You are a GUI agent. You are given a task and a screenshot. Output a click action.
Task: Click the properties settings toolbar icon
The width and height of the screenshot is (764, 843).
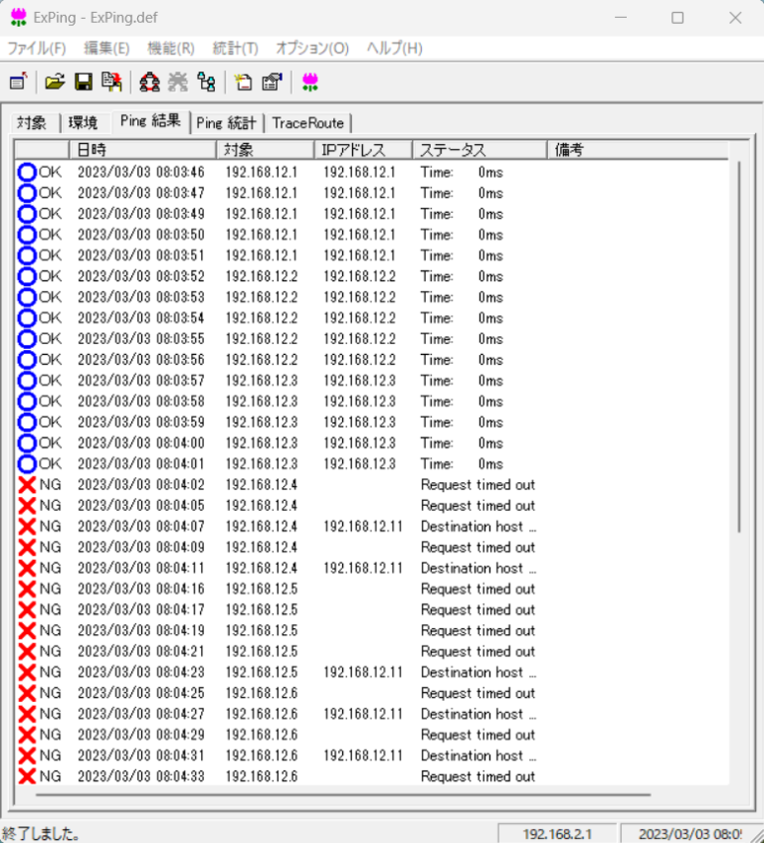pyautogui.click(x=272, y=82)
